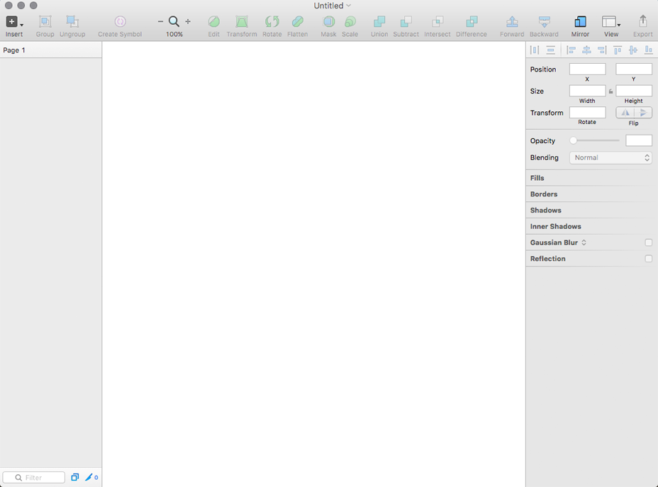Enable the Gaussian Blur checkbox

pos(648,242)
